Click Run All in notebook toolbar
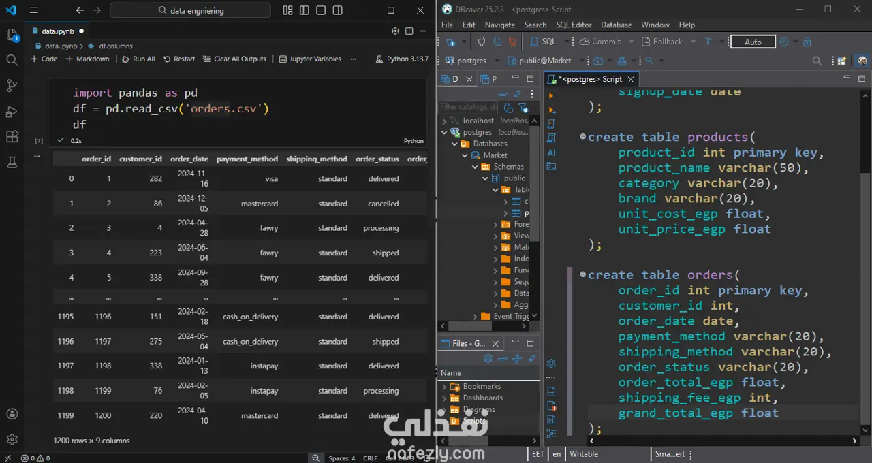The image size is (872, 463). (x=138, y=59)
